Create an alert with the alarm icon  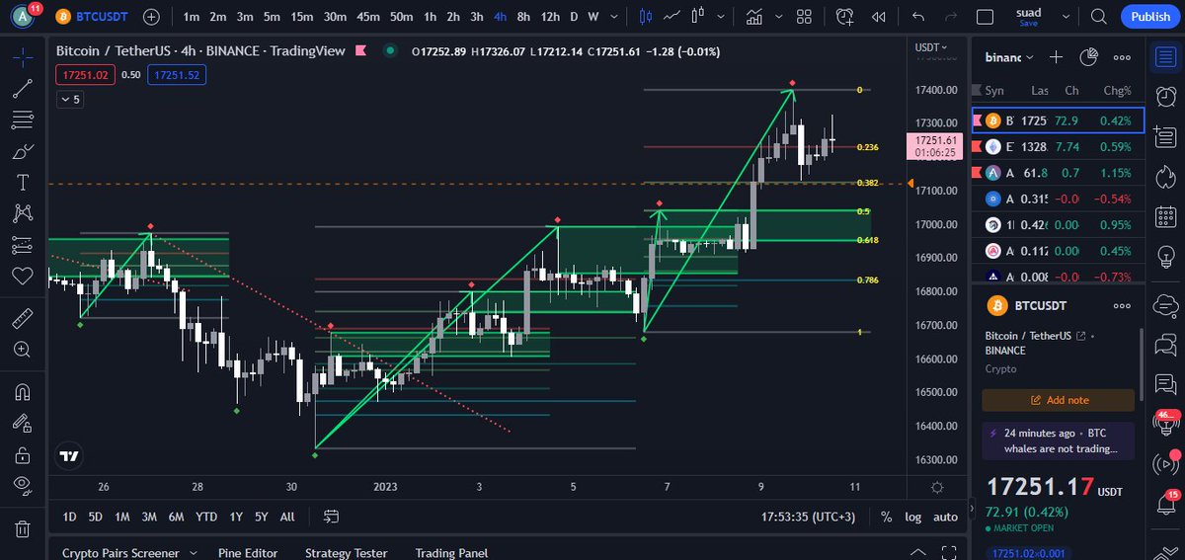[845, 17]
